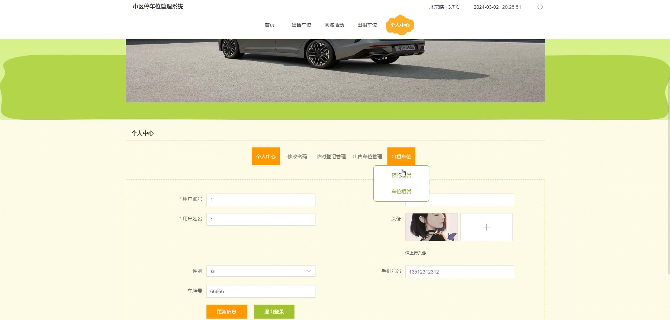This screenshot has height=320, width=670.
Task: Open 商城活动 navigation item
Action: (x=334, y=25)
